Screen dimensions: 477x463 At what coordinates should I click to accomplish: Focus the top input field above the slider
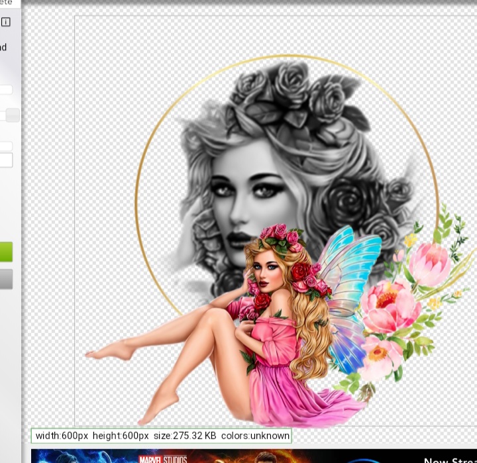[5, 90]
